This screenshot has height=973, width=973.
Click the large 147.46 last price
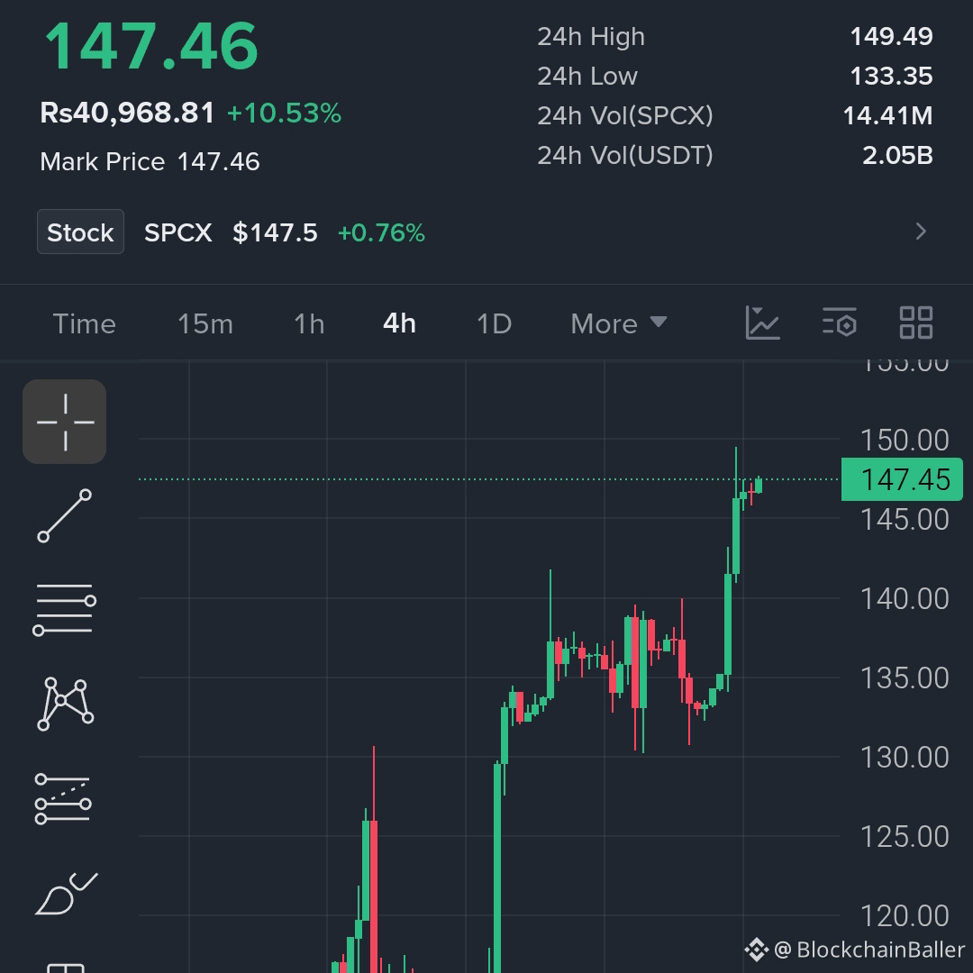[151, 47]
